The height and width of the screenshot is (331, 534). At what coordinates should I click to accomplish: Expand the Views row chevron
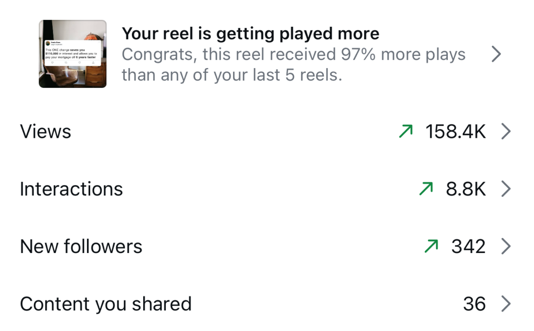click(506, 131)
